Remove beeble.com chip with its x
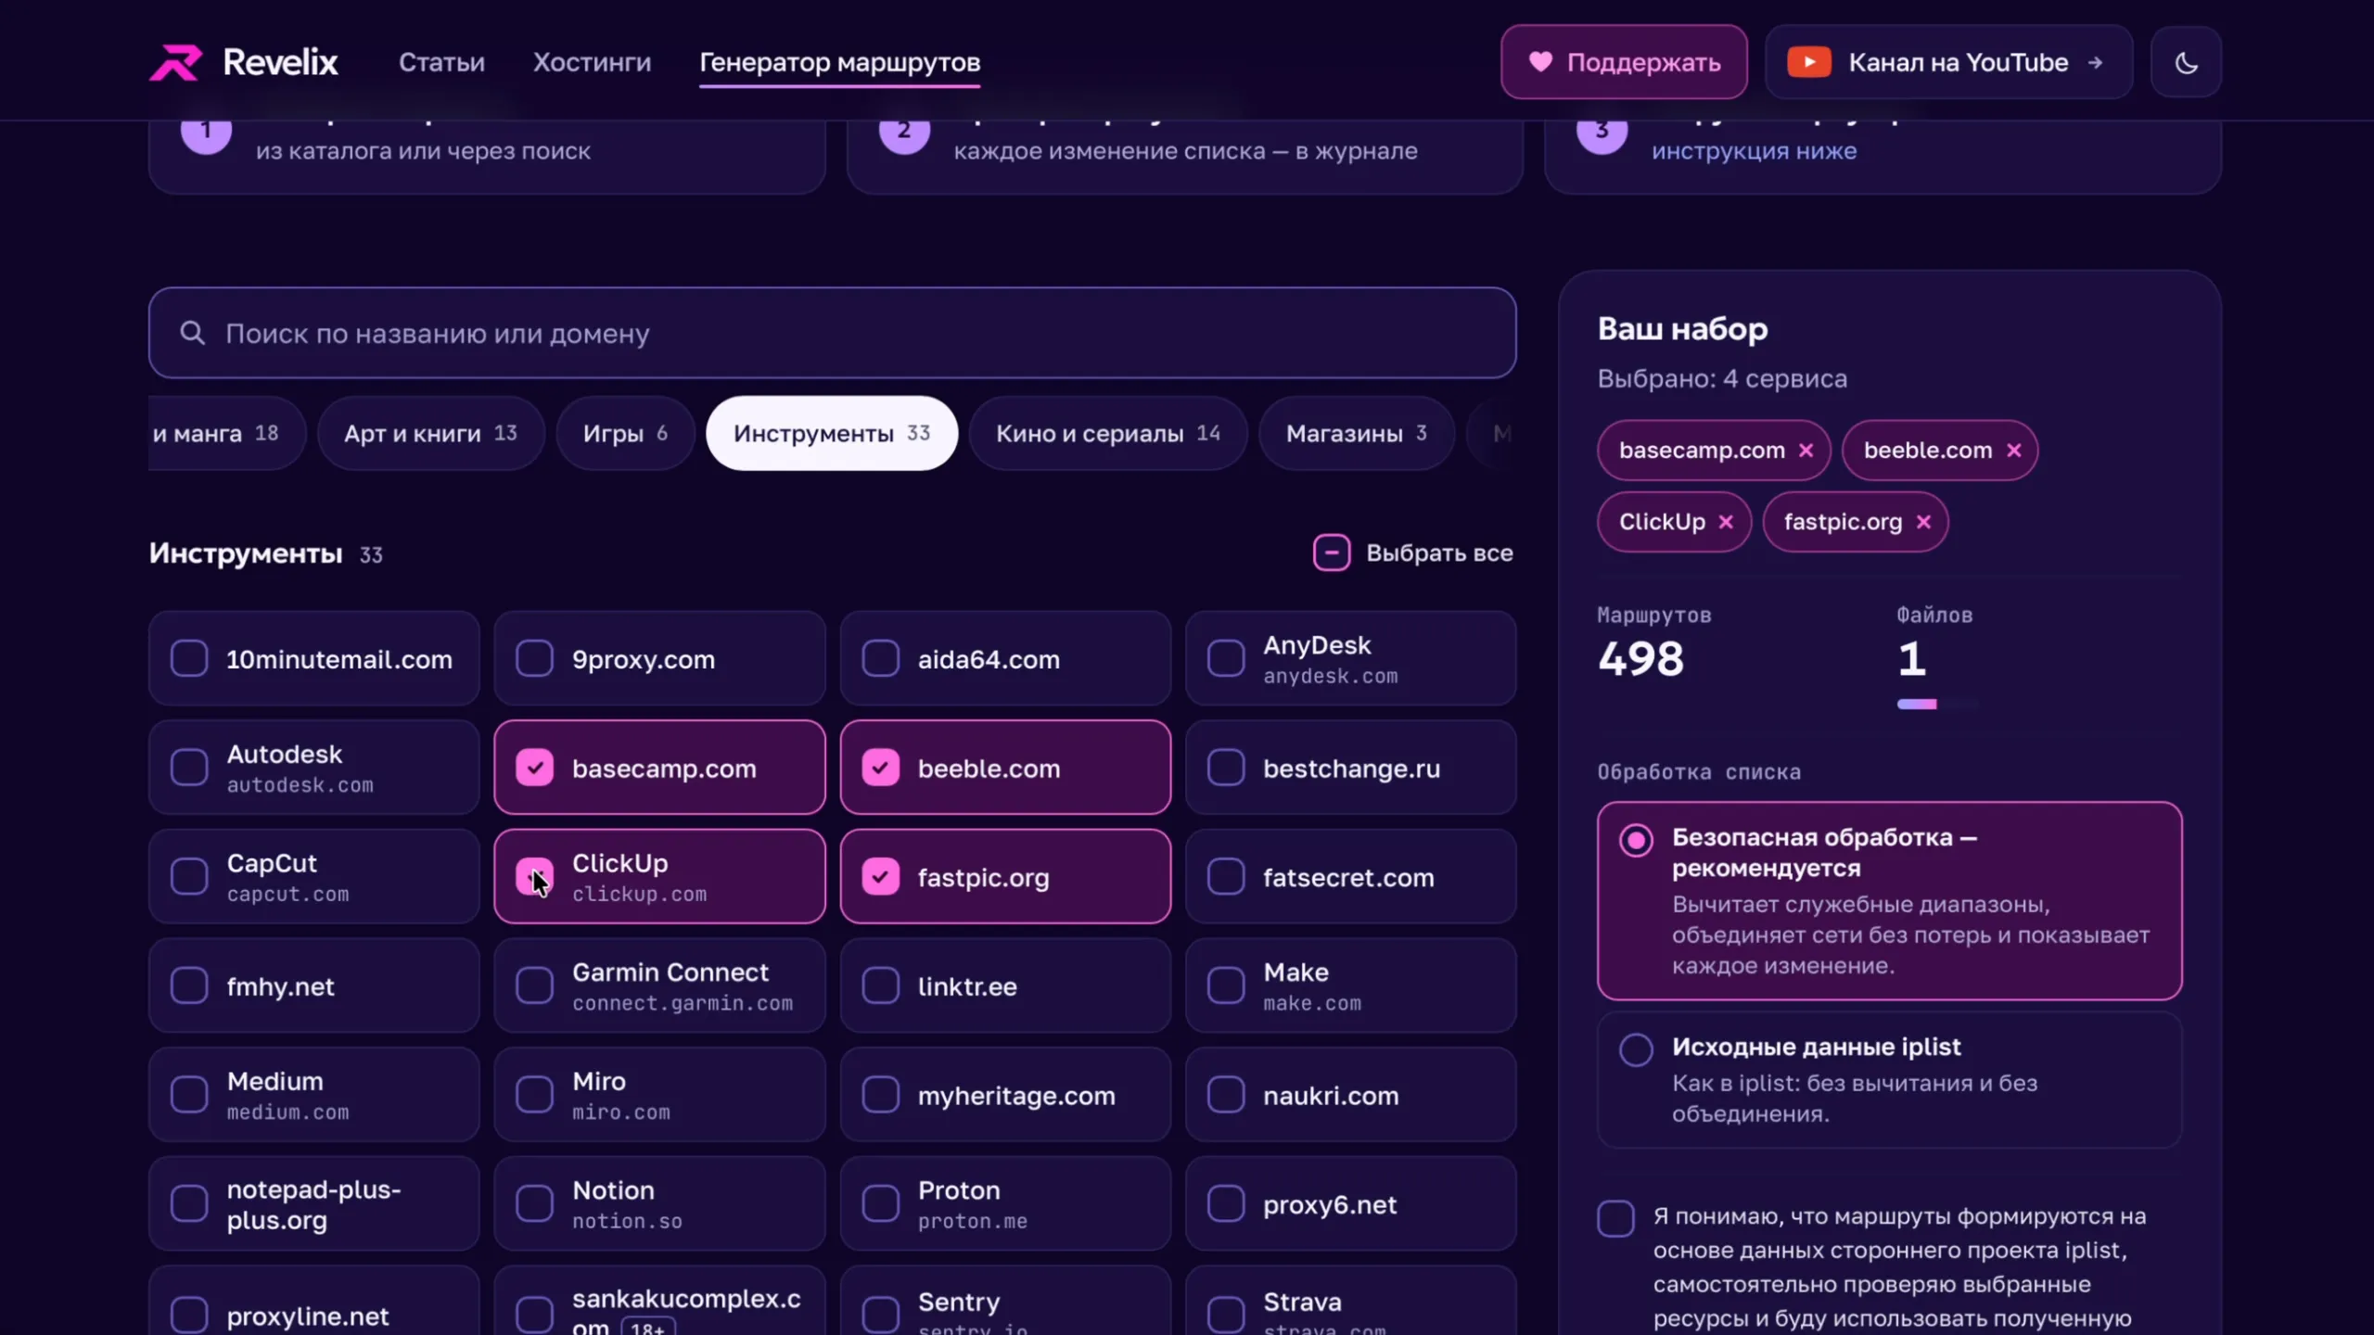 [x=2013, y=451]
